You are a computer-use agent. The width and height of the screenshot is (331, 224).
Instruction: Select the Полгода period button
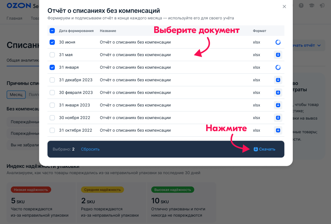[34, 95]
